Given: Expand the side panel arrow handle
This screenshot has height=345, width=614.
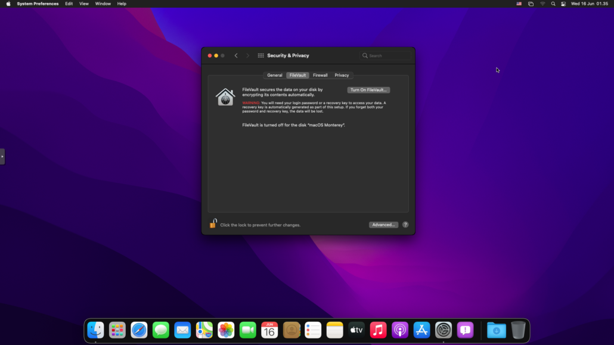Looking at the screenshot, I should pyautogui.click(x=2, y=157).
